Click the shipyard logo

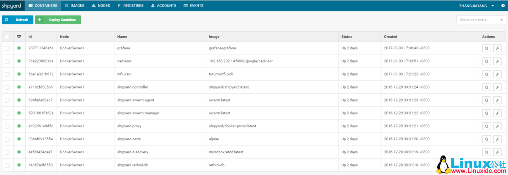tap(12, 6)
